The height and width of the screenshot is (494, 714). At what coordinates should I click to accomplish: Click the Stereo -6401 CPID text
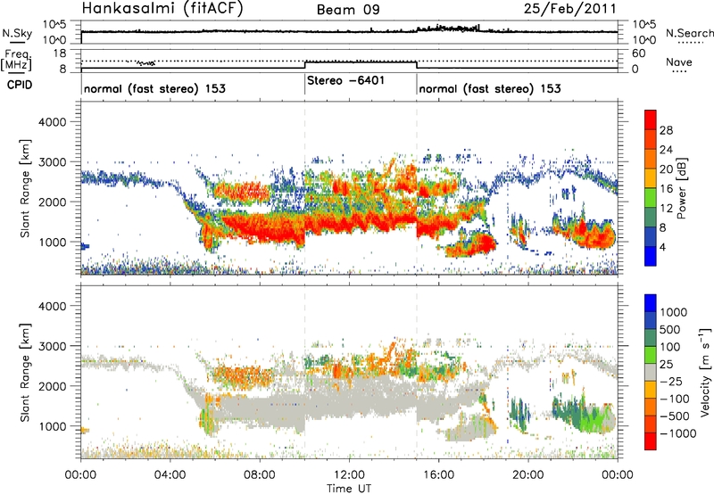point(345,80)
